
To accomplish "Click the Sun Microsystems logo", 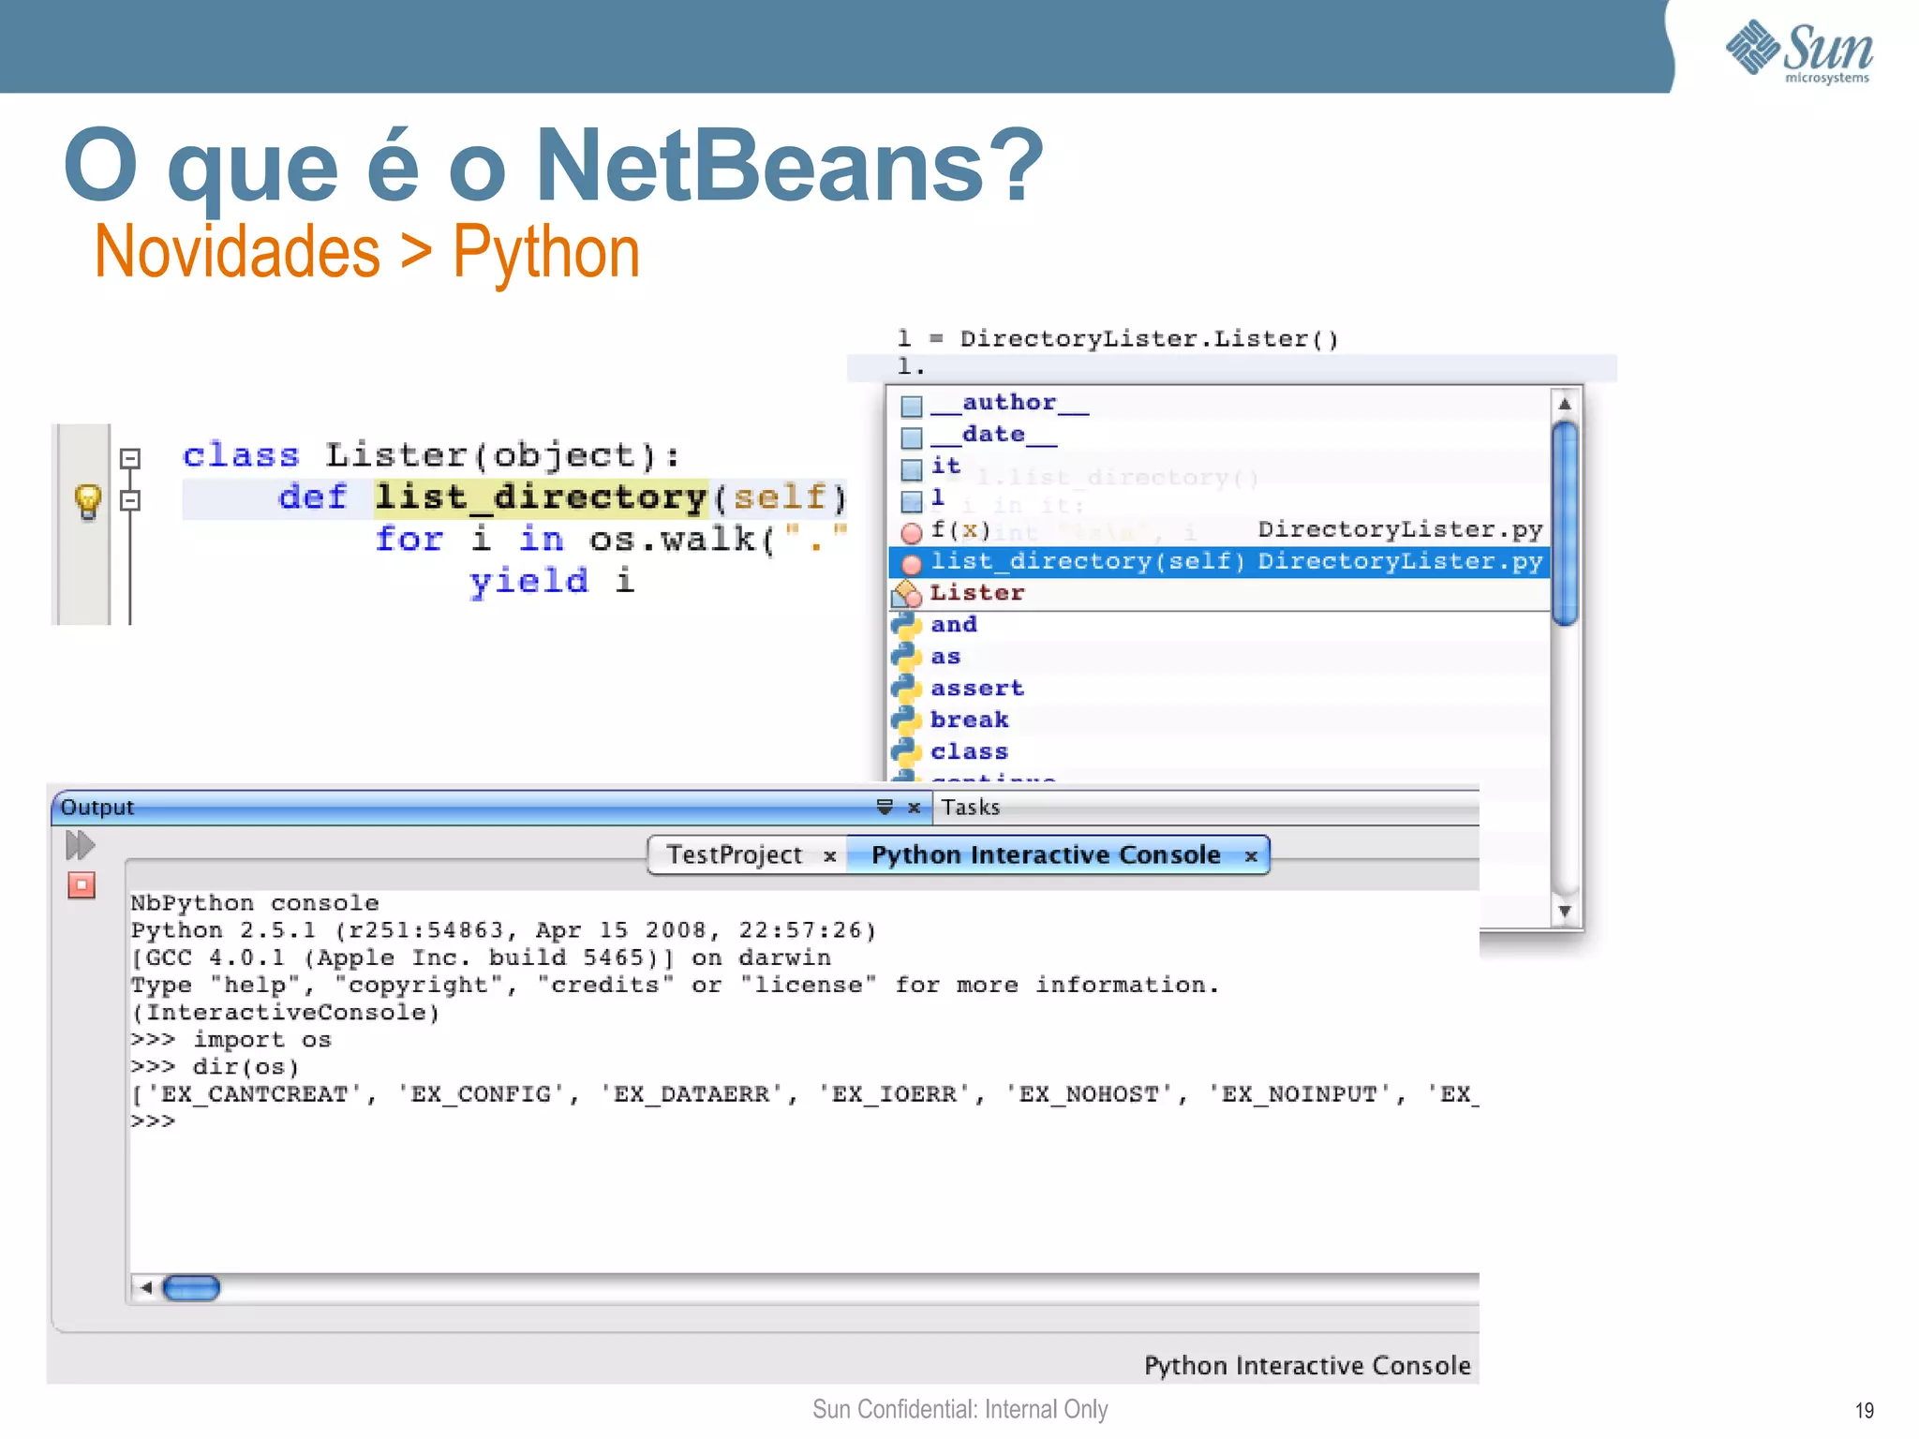I will [x=1800, y=52].
